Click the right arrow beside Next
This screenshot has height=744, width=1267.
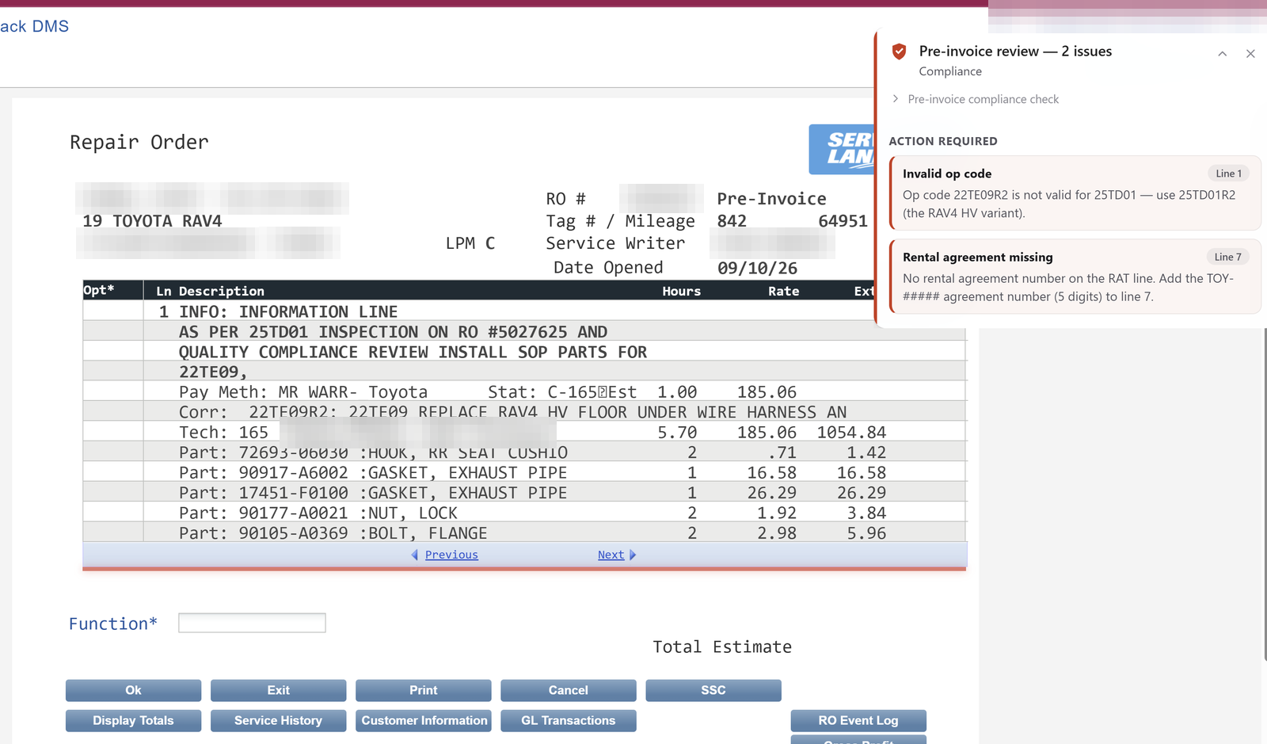[633, 555]
